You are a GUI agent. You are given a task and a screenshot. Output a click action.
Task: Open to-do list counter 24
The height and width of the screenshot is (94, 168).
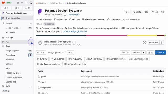pos(27,8)
